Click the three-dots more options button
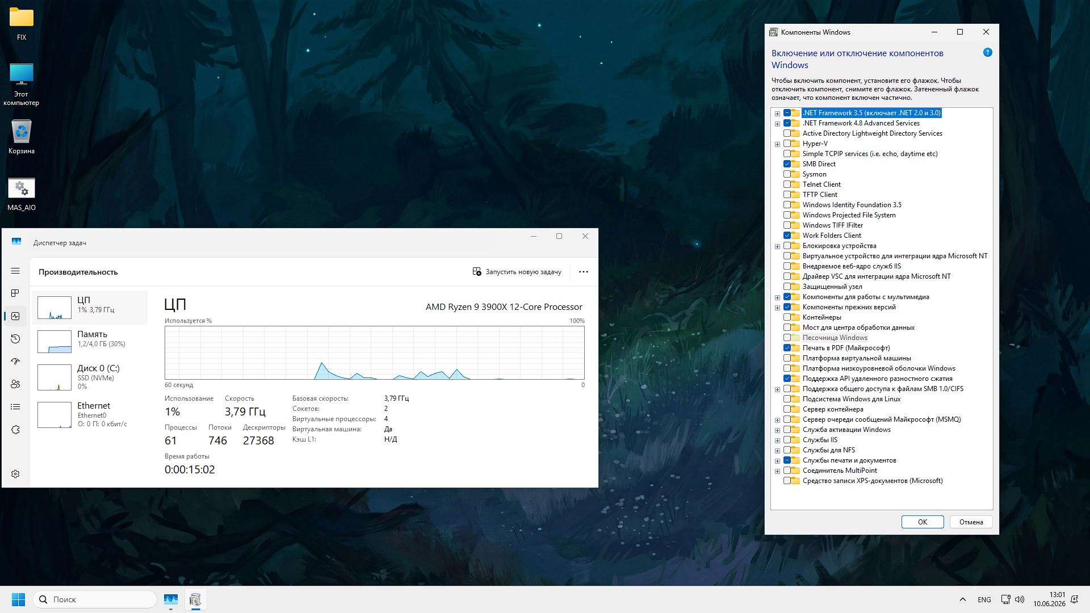The height and width of the screenshot is (613, 1090). tap(583, 272)
